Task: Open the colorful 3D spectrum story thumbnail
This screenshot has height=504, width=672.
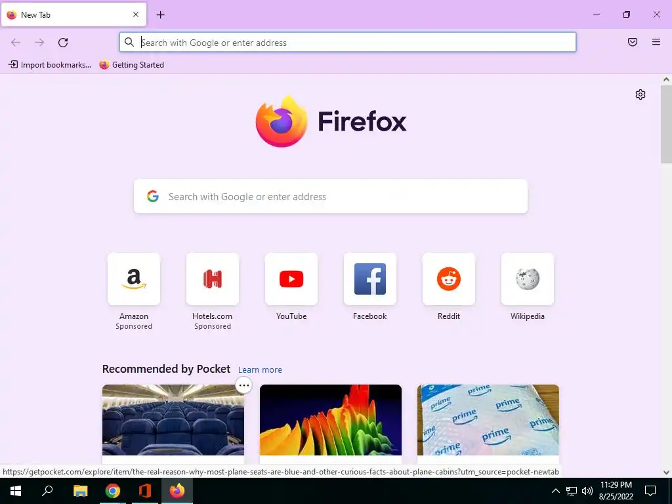Action: tap(331, 420)
